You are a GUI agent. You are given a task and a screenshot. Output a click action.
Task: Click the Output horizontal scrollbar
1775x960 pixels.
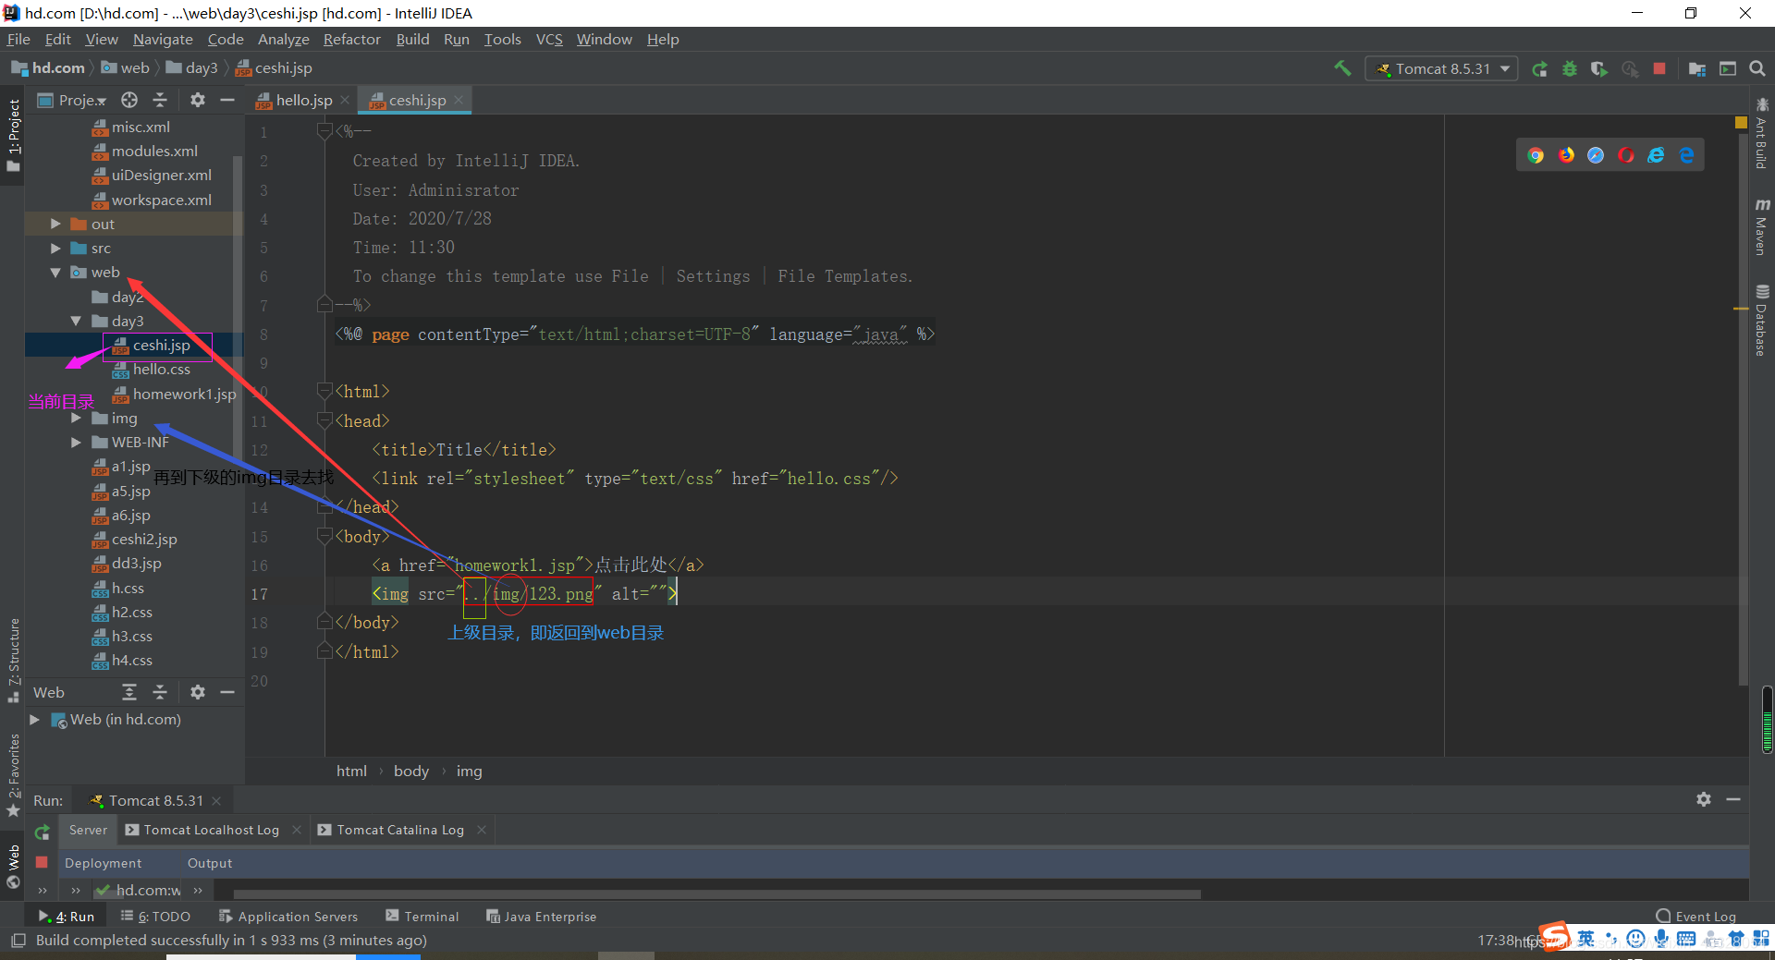pos(716,894)
